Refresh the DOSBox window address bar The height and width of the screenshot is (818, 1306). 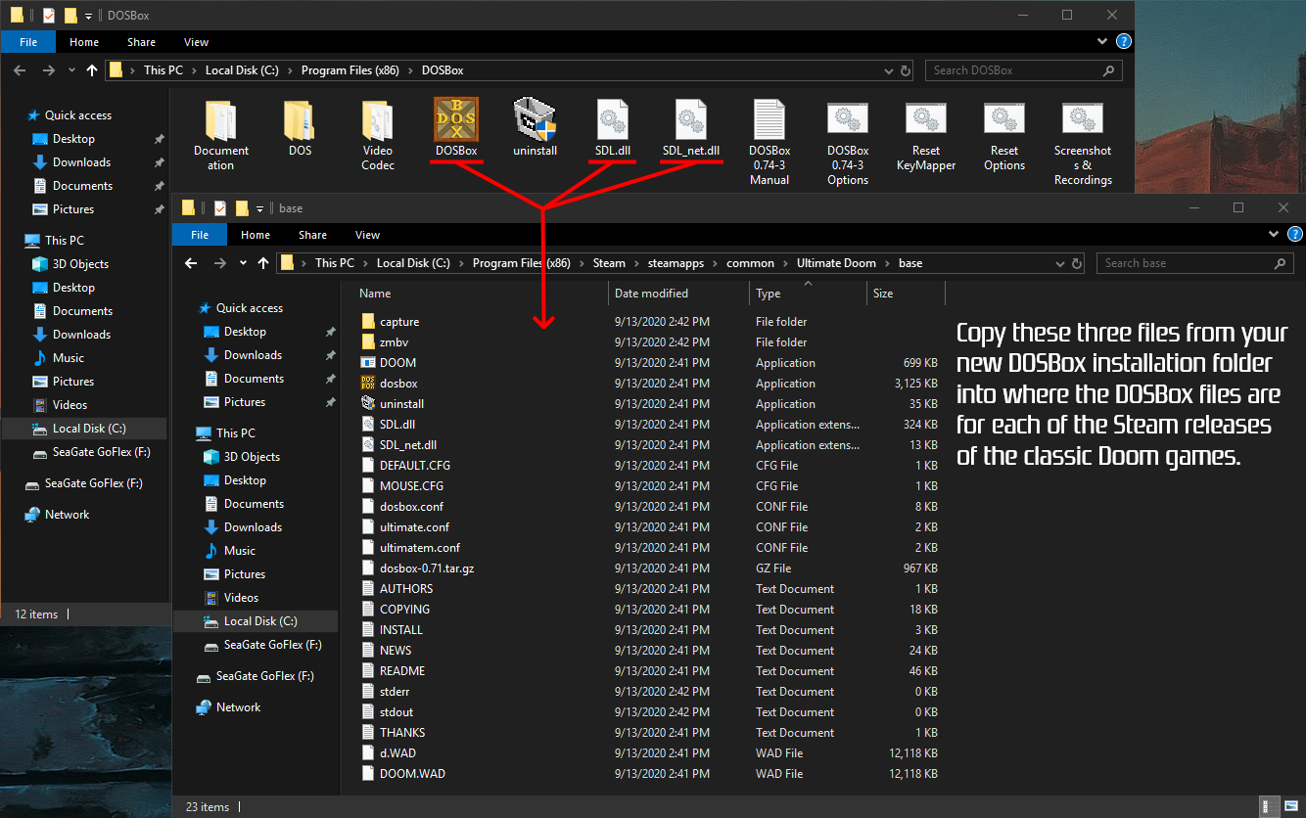click(906, 70)
